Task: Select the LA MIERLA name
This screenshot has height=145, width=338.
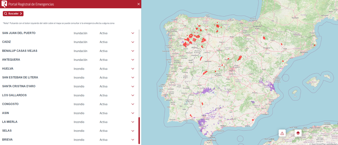Action: [10, 122]
